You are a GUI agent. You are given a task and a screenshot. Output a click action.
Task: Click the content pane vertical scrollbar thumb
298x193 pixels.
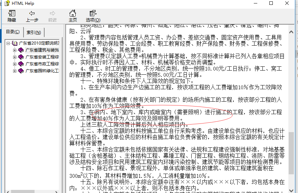291,153
